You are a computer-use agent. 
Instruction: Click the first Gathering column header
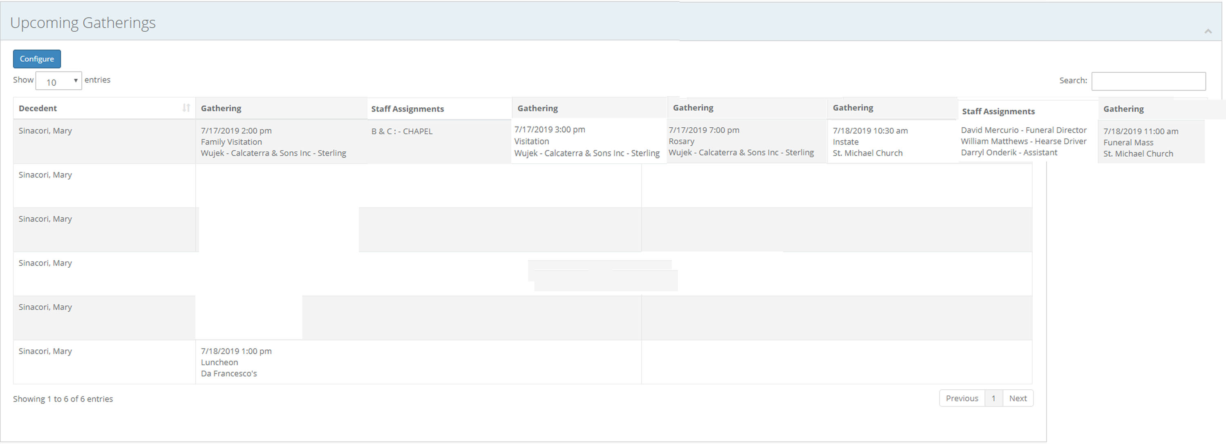(x=221, y=108)
